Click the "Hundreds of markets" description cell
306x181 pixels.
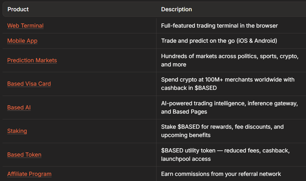click(230, 60)
